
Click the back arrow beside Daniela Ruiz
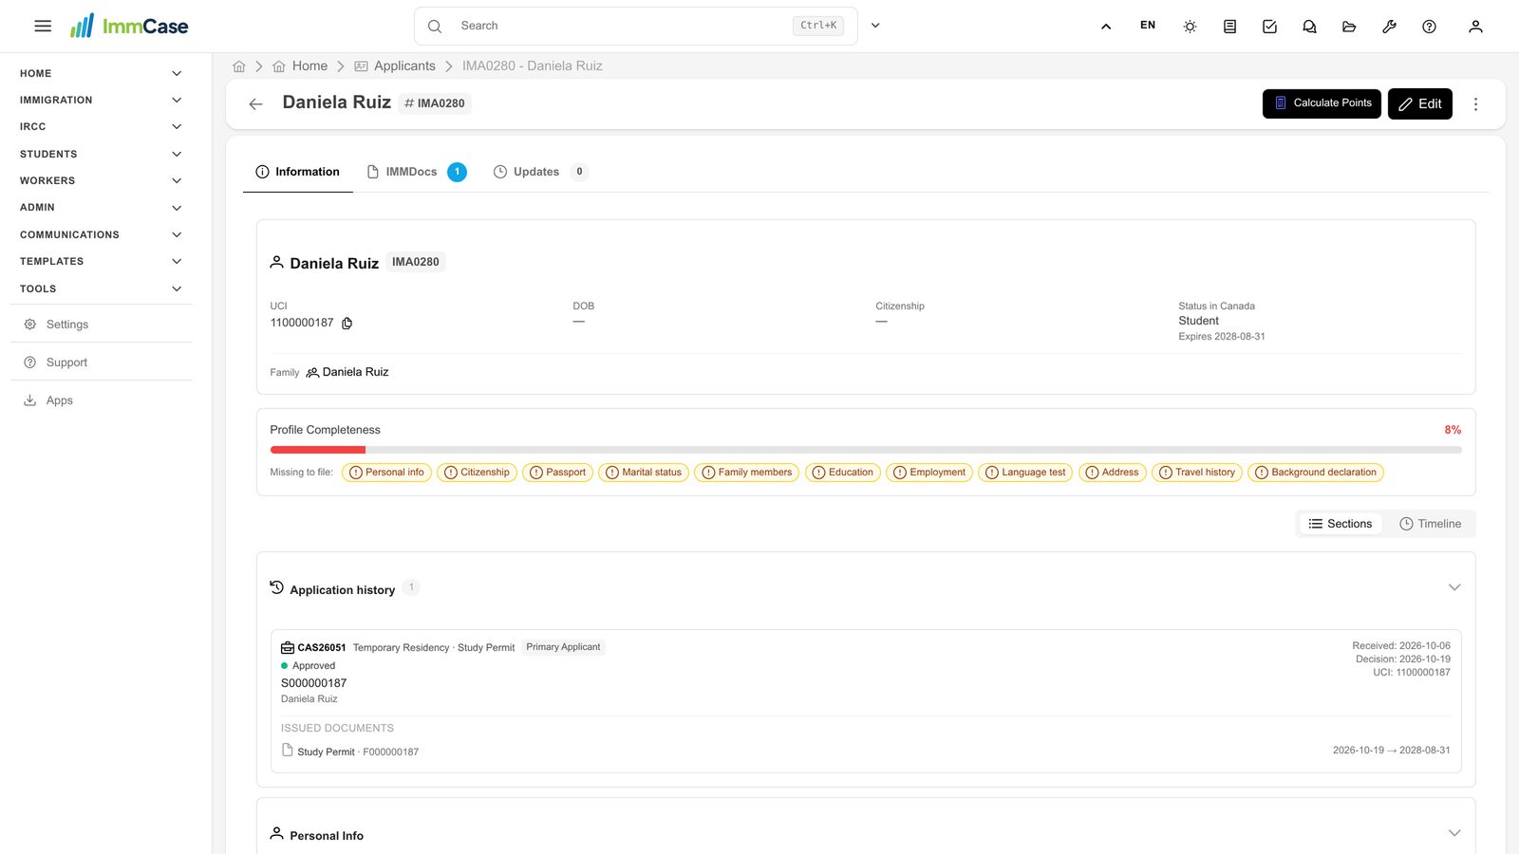pos(255,104)
